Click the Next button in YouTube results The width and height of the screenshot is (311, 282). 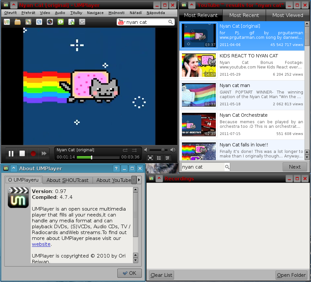[x=295, y=167]
